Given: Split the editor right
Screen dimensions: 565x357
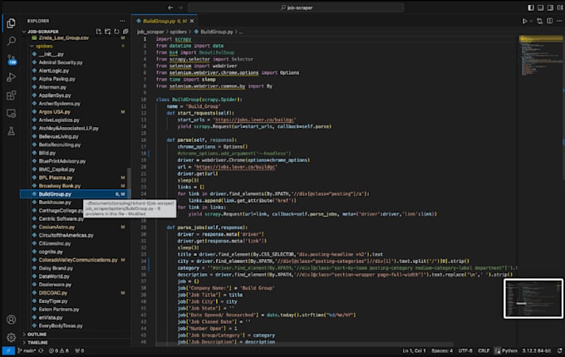Looking at the screenshot, I should (x=549, y=22).
